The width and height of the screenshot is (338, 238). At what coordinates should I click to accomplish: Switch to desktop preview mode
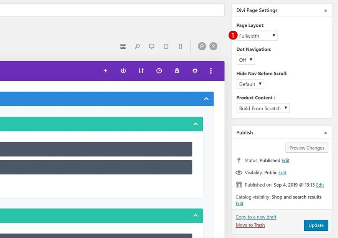(x=151, y=46)
